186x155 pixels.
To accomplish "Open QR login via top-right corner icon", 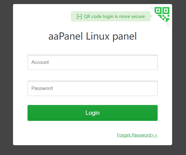I will click(162, 14).
